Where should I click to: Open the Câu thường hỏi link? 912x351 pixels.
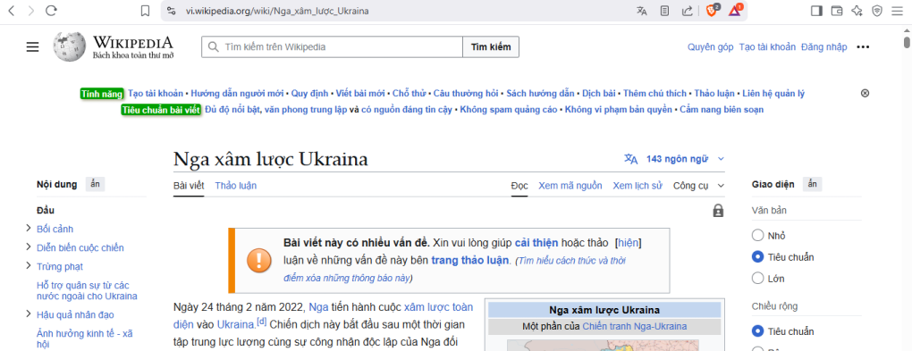click(466, 93)
